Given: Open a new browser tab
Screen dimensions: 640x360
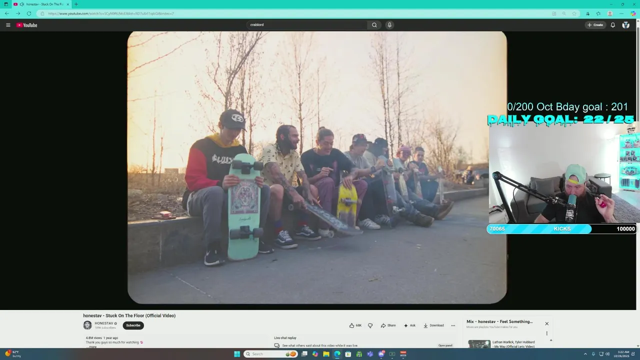Looking at the screenshot, I should point(76,4).
